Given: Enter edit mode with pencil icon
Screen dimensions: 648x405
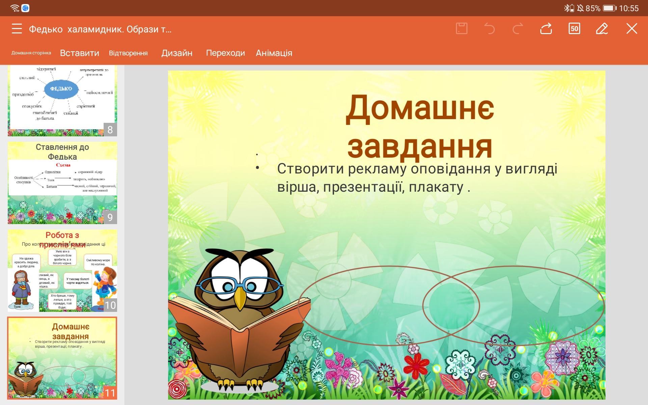Looking at the screenshot, I should coord(602,29).
